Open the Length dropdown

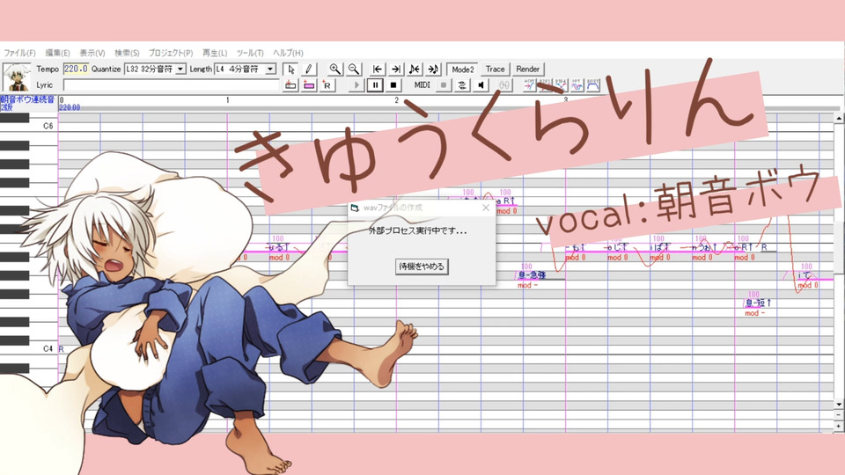pyautogui.click(x=246, y=69)
